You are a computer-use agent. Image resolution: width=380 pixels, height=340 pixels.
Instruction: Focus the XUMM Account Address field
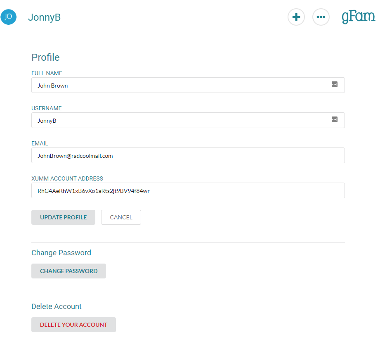(x=188, y=190)
